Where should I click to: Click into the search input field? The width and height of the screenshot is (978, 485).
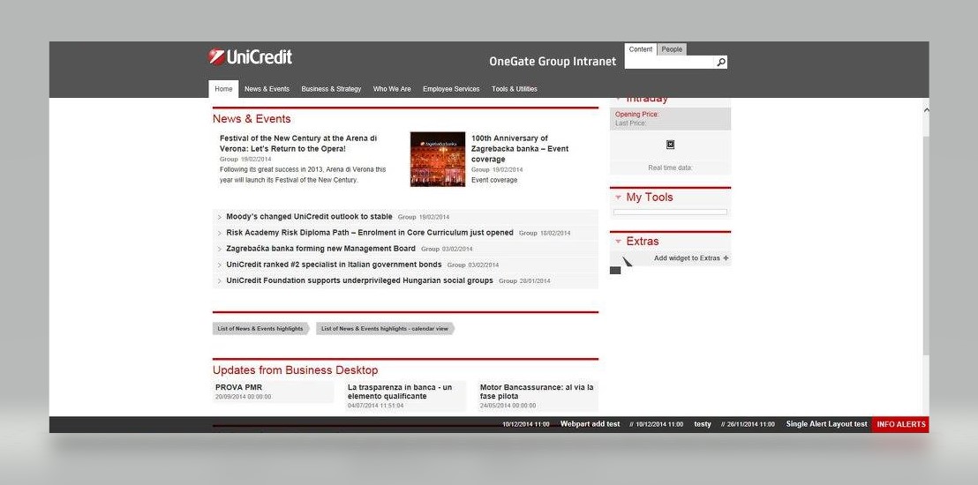pos(669,63)
